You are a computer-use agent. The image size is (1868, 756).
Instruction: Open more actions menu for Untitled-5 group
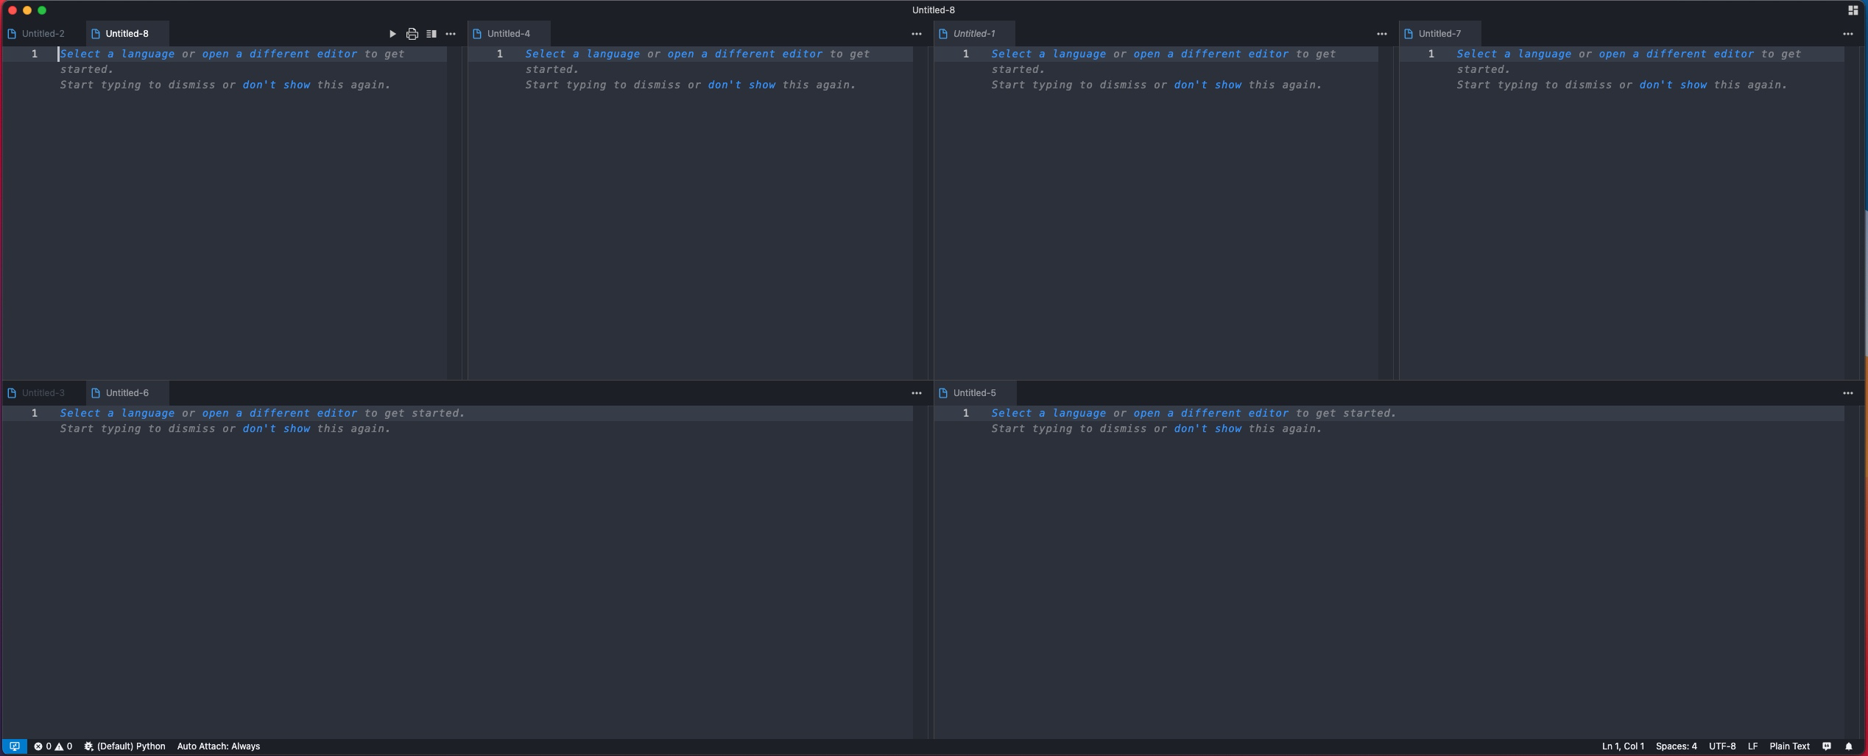tap(1847, 392)
